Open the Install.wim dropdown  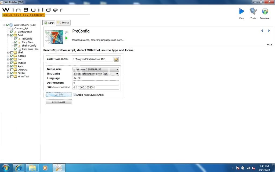tap(96, 69)
